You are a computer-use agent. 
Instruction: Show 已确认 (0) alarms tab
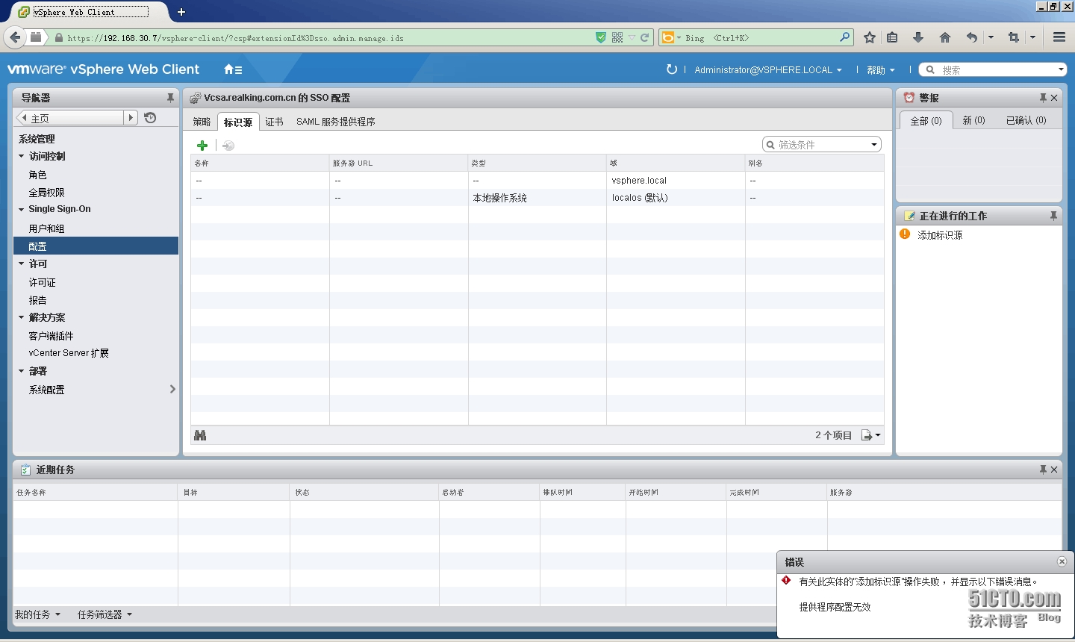point(1026,120)
